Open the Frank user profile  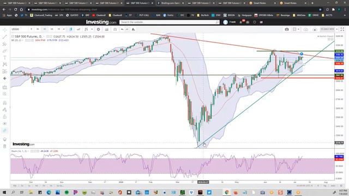tap(230, 22)
